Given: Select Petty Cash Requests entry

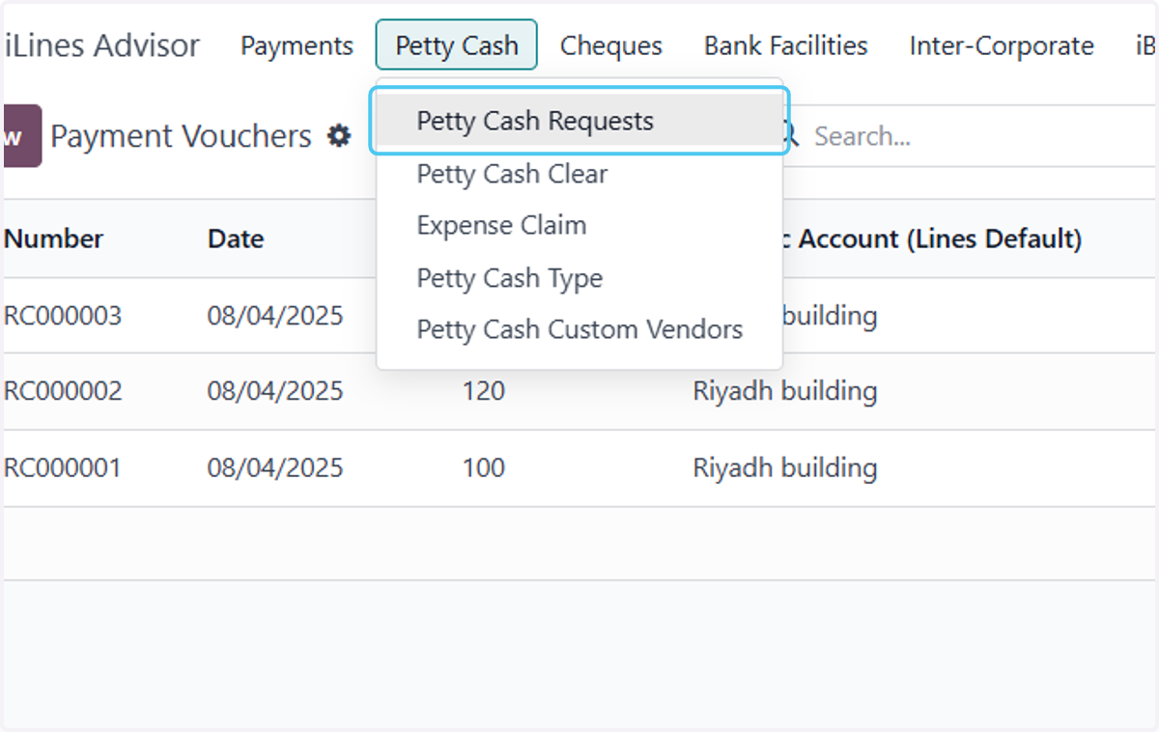Looking at the screenshot, I should pos(579,121).
